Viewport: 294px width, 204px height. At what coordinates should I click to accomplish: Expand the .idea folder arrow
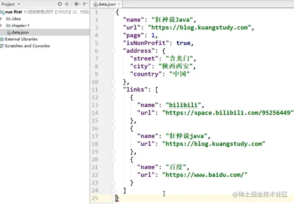click(x=1, y=19)
